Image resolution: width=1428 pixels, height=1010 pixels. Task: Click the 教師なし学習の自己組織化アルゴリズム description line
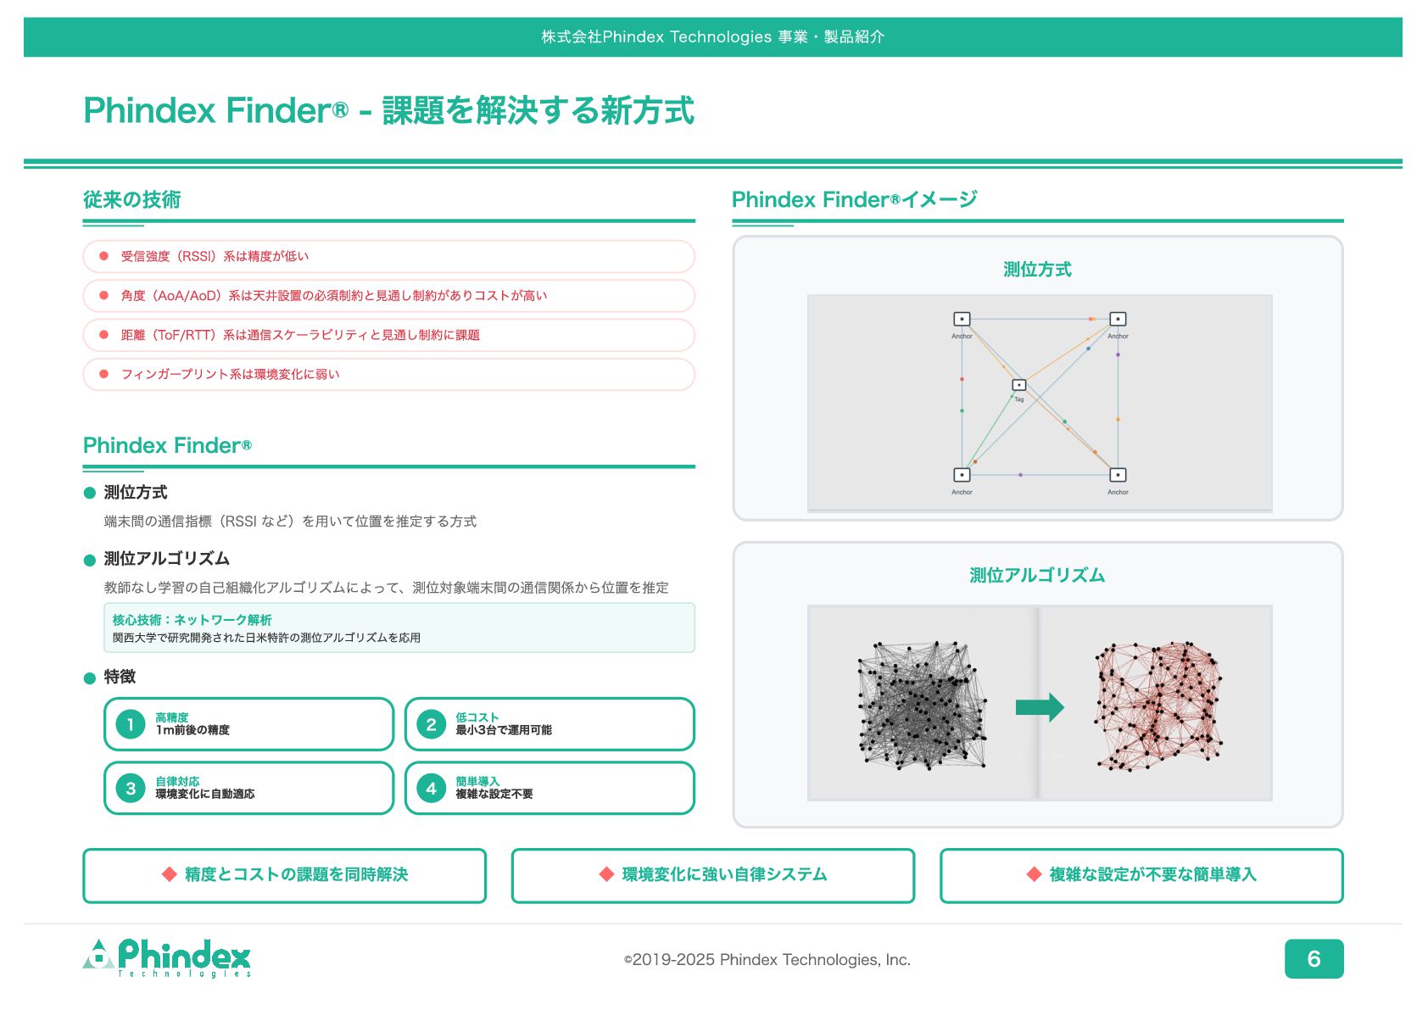tap(386, 588)
